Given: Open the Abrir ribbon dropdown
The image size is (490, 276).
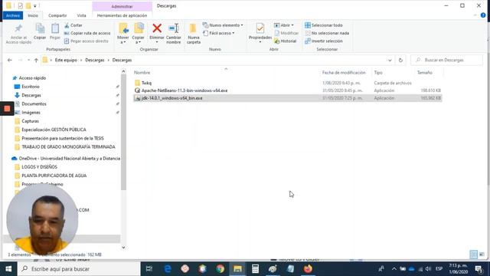Looking at the screenshot, I should click(284, 25).
